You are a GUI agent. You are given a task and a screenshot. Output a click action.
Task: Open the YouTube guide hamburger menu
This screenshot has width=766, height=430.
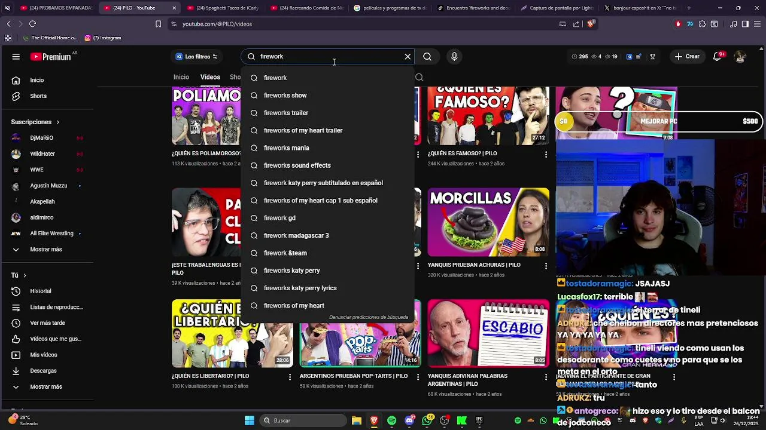click(x=16, y=57)
